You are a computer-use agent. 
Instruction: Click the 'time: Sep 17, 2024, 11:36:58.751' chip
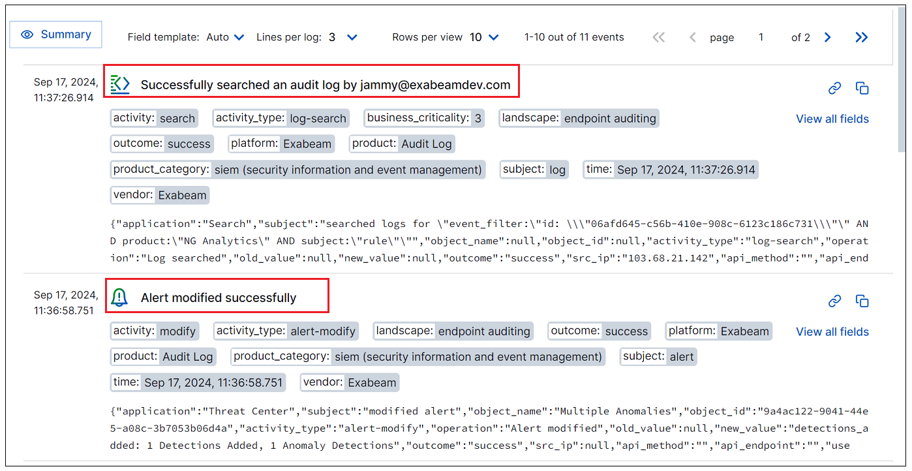pos(198,382)
